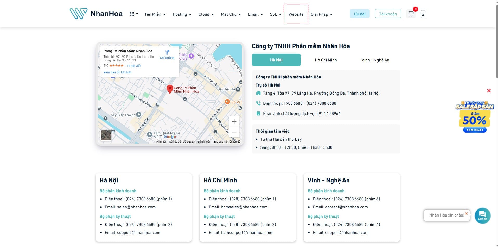
Task: Expand the Tên Miền dropdown
Action: pos(155,14)
